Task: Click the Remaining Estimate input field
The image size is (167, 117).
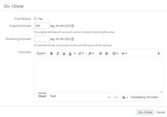Action: (x=42, y=39)
